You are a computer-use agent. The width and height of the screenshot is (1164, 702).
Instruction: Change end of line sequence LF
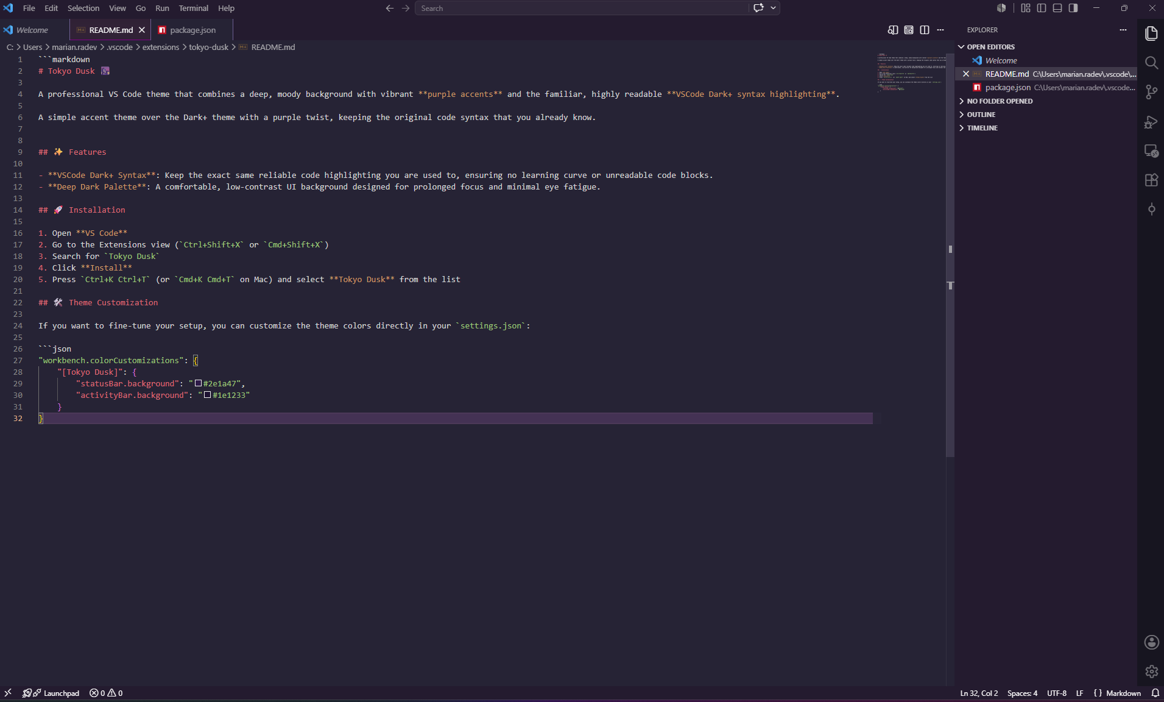pyautogui.click(x=1079, y=693)
